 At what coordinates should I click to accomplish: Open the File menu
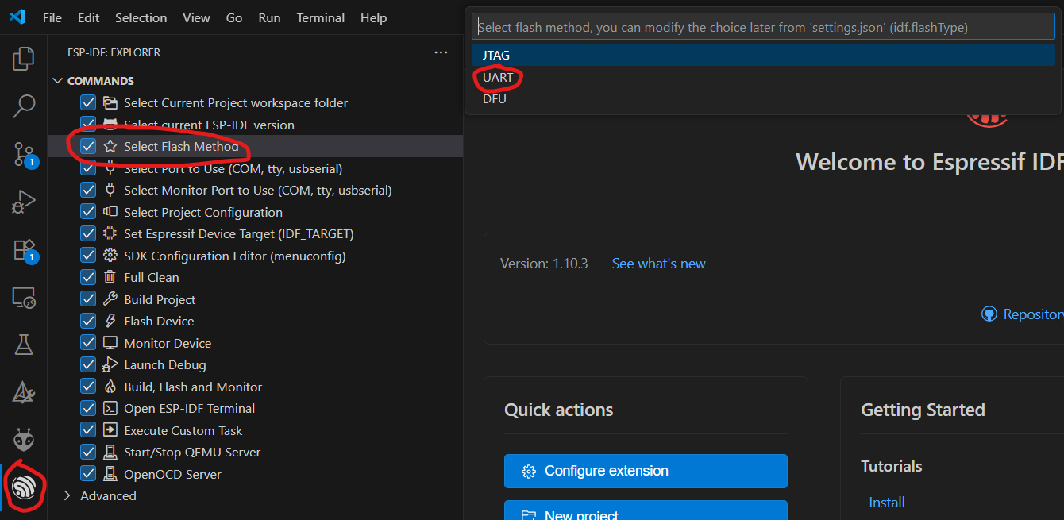click(52, 17)
